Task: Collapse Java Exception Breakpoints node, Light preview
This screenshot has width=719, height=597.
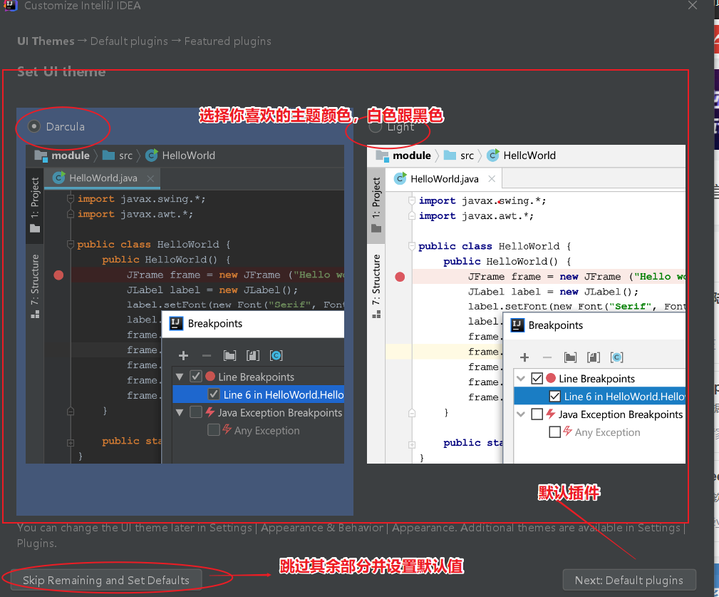Action: [x=521, y=414]
